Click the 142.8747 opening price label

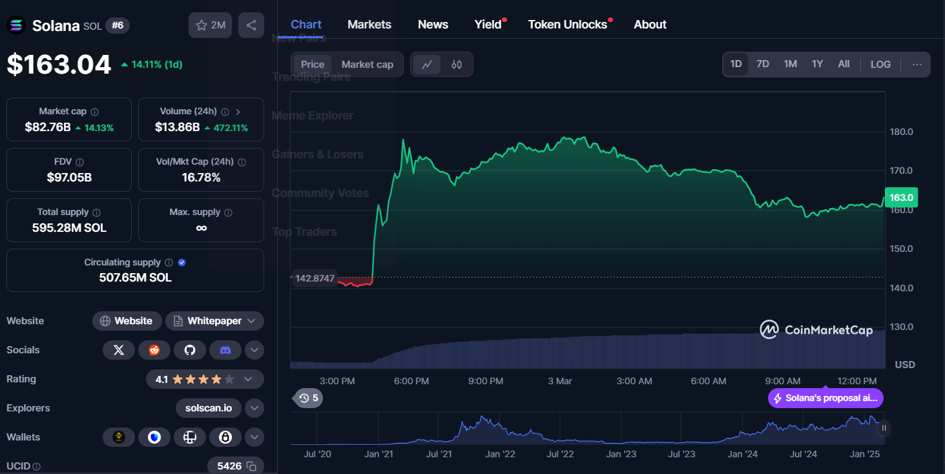pyautogui.click(x=315, y=278)
